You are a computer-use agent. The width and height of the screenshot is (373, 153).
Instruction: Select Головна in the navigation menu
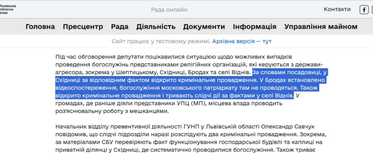pos(40,27)
